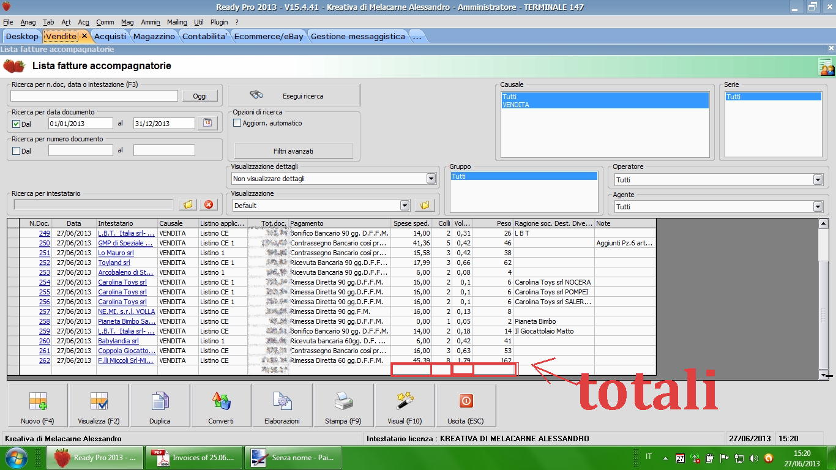Image resolution: width=836 pixels, height=470 pixels.
Task: Clear the intestatario search with red X
Action: [209, 204]
